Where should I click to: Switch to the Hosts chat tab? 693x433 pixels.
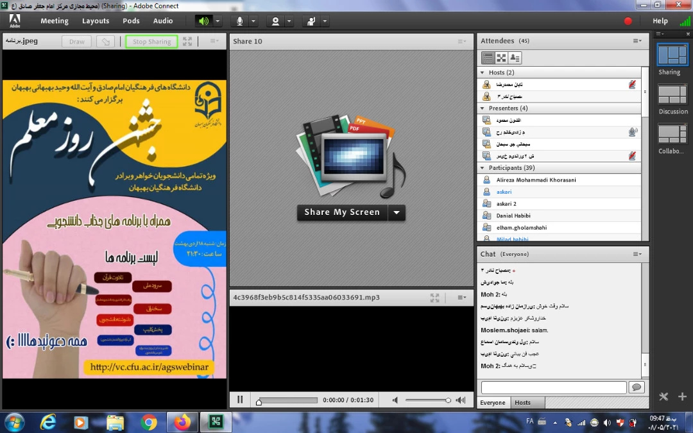(x=522, y=403)
